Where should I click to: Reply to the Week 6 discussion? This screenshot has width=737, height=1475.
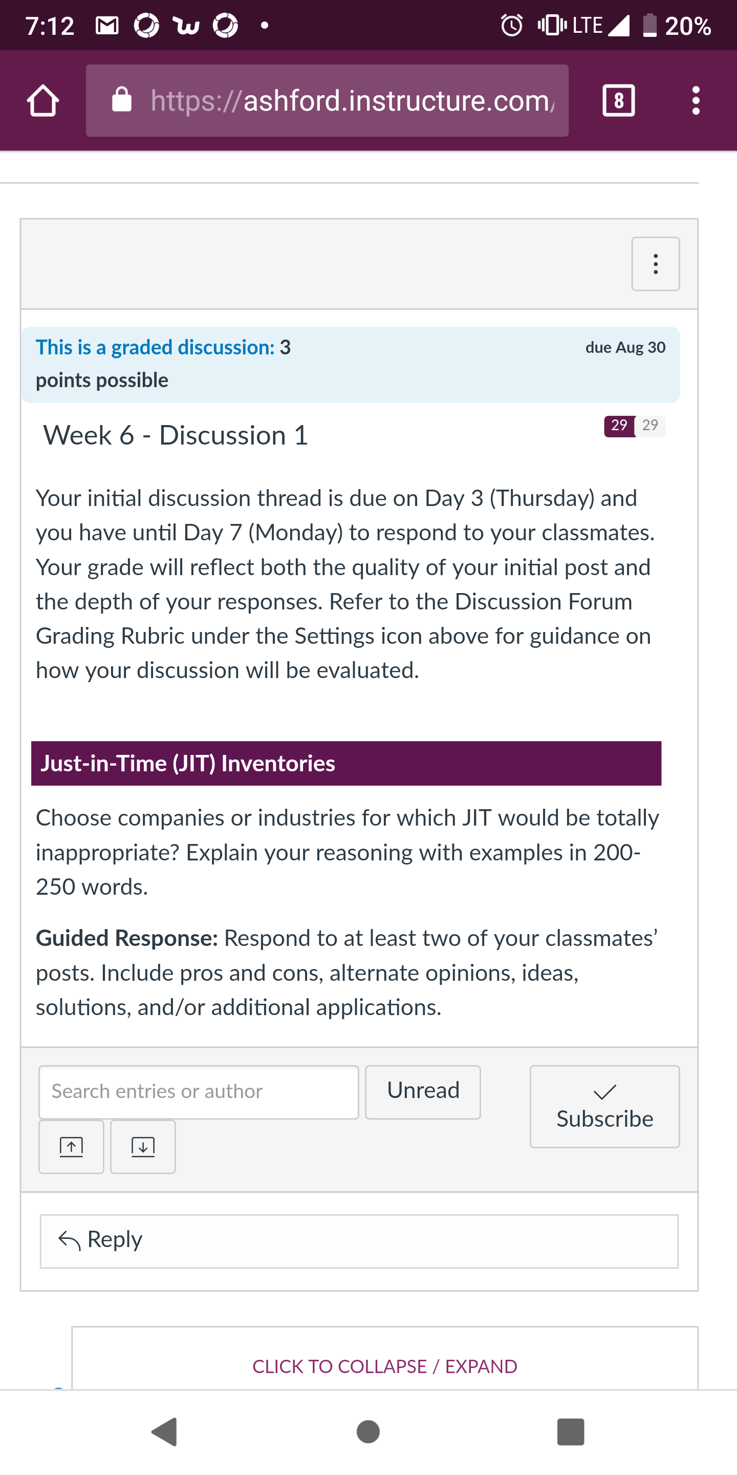tap(359, 1241)
